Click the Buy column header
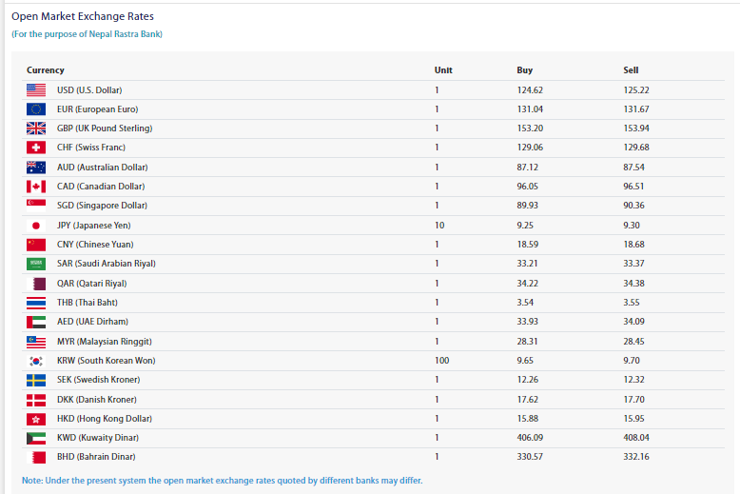This screenshot has height=494, width=740. click(524, 70)
